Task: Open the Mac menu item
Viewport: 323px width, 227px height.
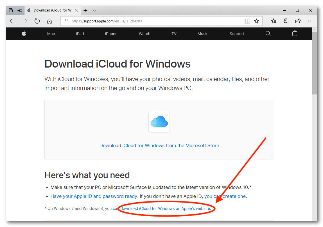Action: (51, 34)
